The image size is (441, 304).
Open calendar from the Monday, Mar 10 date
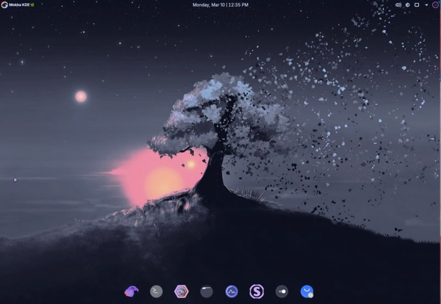point(208,4)
